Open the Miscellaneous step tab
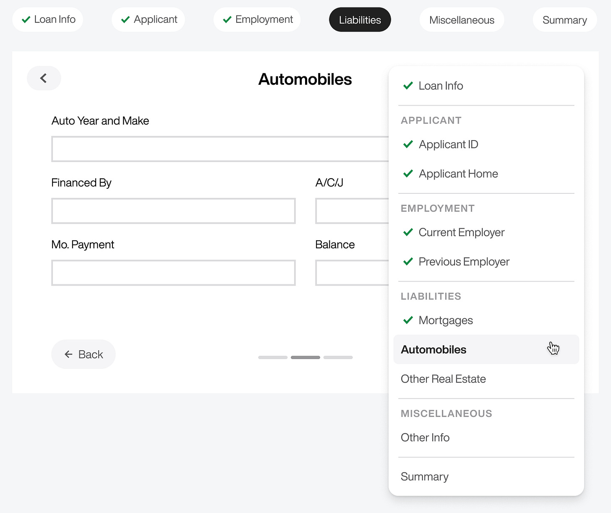 click(462, 20)
